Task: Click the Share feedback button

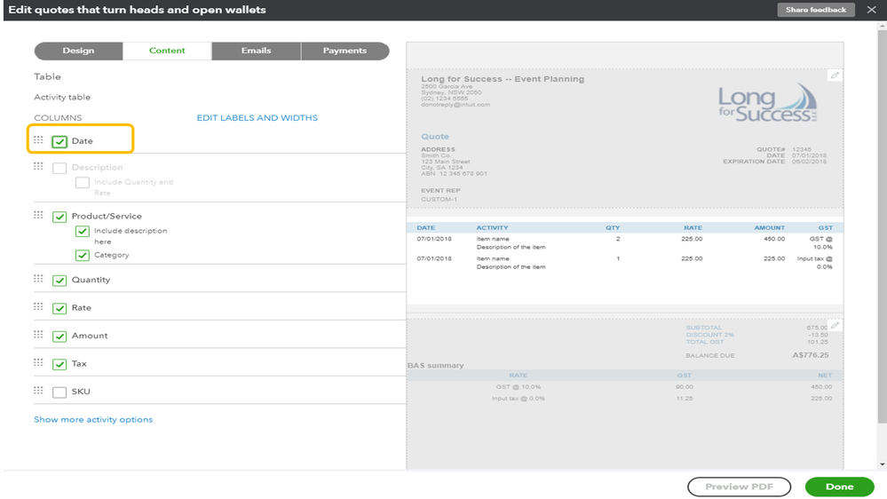Action: [816, 10]
